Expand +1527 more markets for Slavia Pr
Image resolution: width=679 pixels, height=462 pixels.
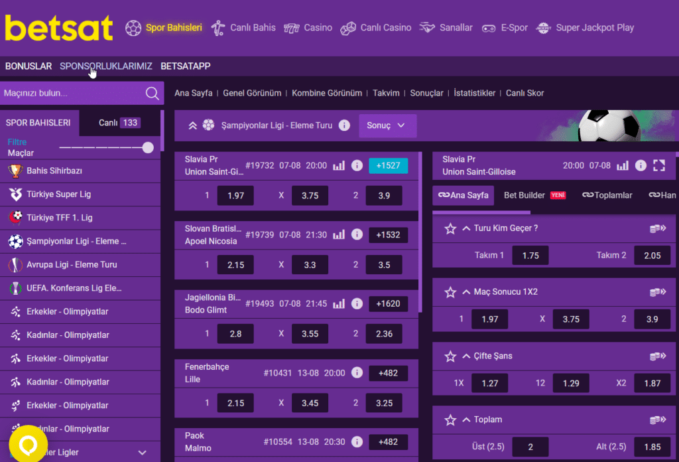(x=388, y=165)
